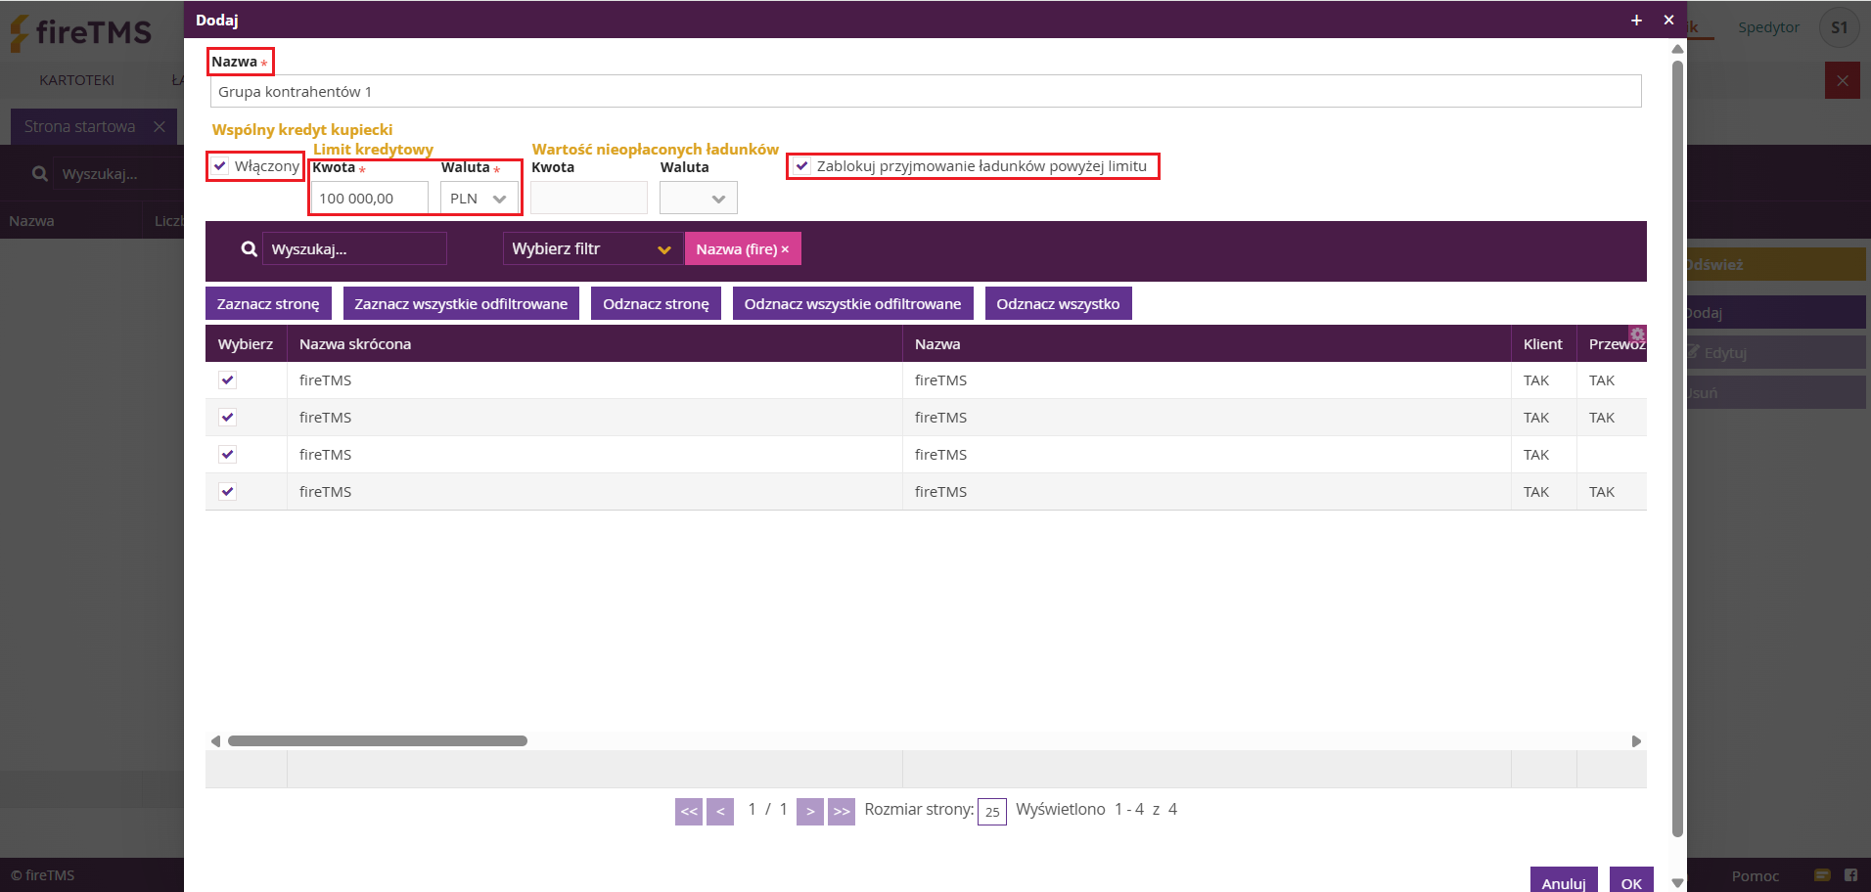
Task: Click unpaid loads Kwota field
Action: [x=589, y=199]
